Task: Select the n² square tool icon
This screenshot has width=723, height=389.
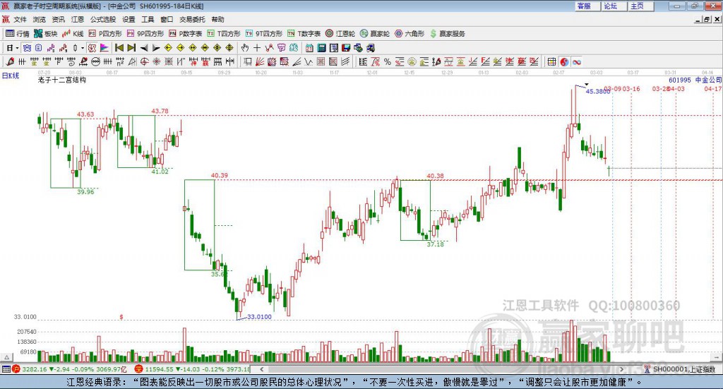Action: click(120, 61)
